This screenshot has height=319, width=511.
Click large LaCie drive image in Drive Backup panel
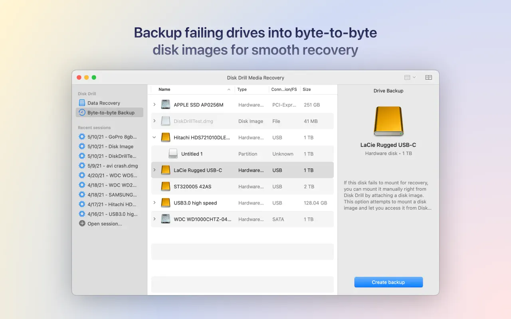[x=388, y=121]
